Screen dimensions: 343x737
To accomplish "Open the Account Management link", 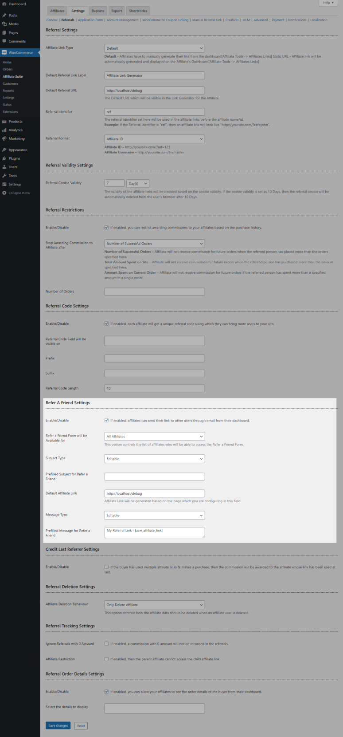I will [x=123, y=20].
